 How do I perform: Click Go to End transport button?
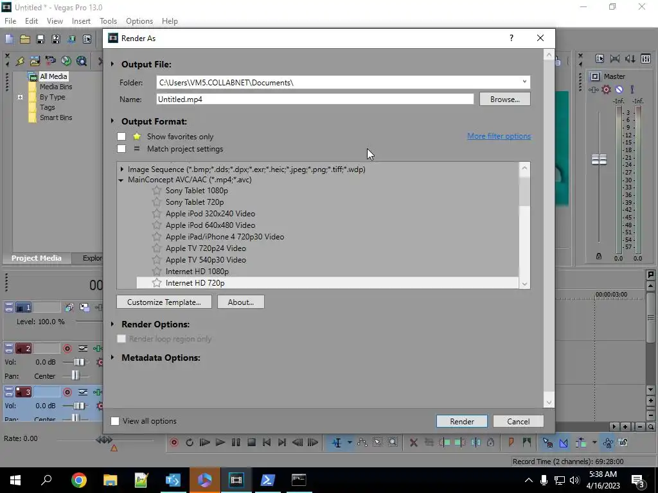282,443
